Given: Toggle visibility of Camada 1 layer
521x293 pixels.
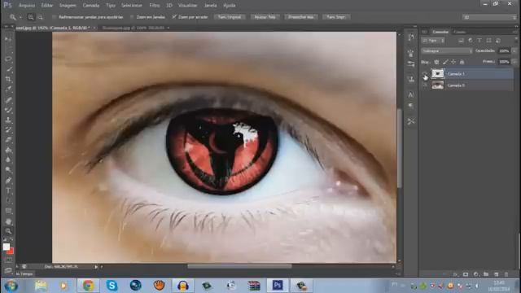Looking at the screenshot, I should tap(425, 74).
